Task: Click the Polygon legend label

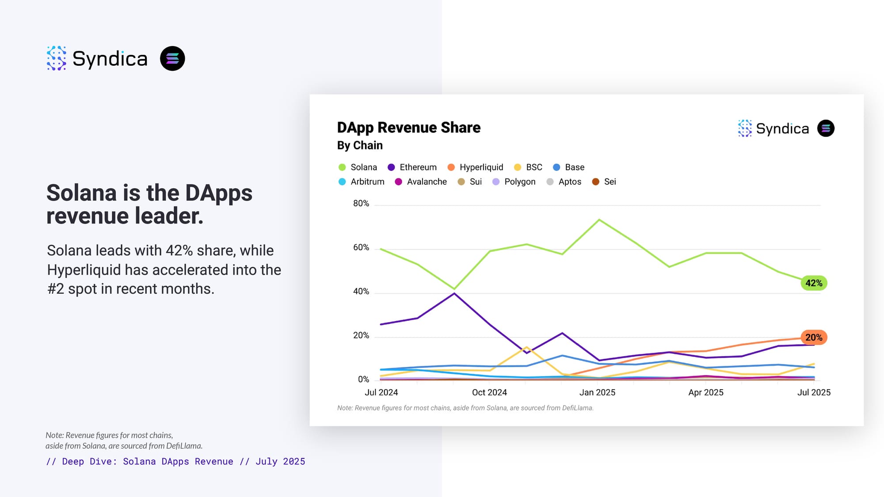Action: (520, 182)
